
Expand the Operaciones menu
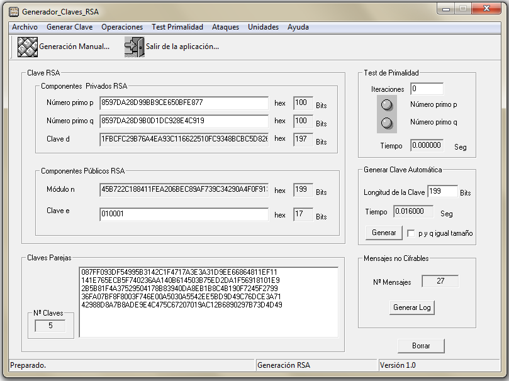pyautogui.click(x=122, y=27)
